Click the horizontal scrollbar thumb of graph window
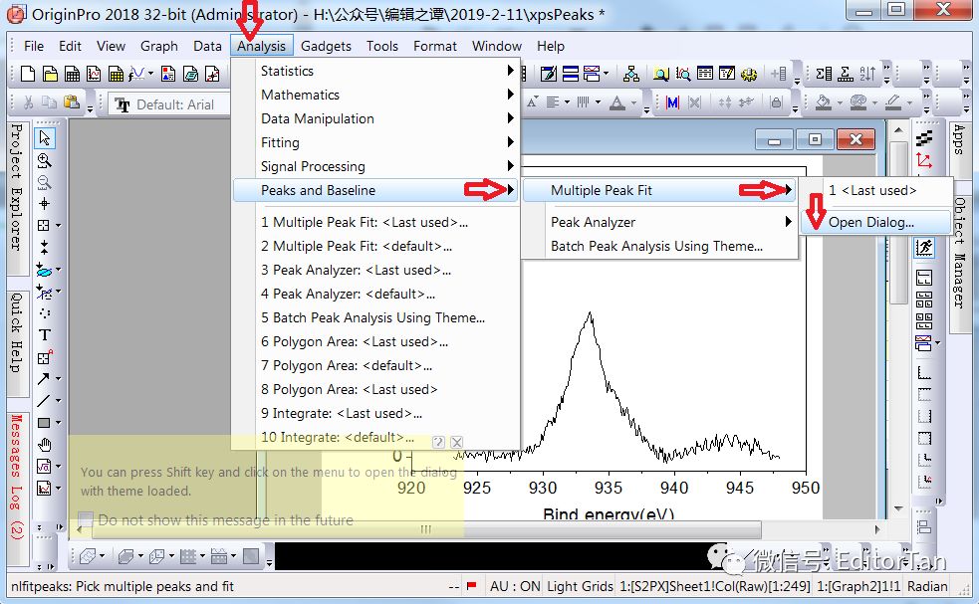This screenshot has height=604, width=979. (424, 529)
